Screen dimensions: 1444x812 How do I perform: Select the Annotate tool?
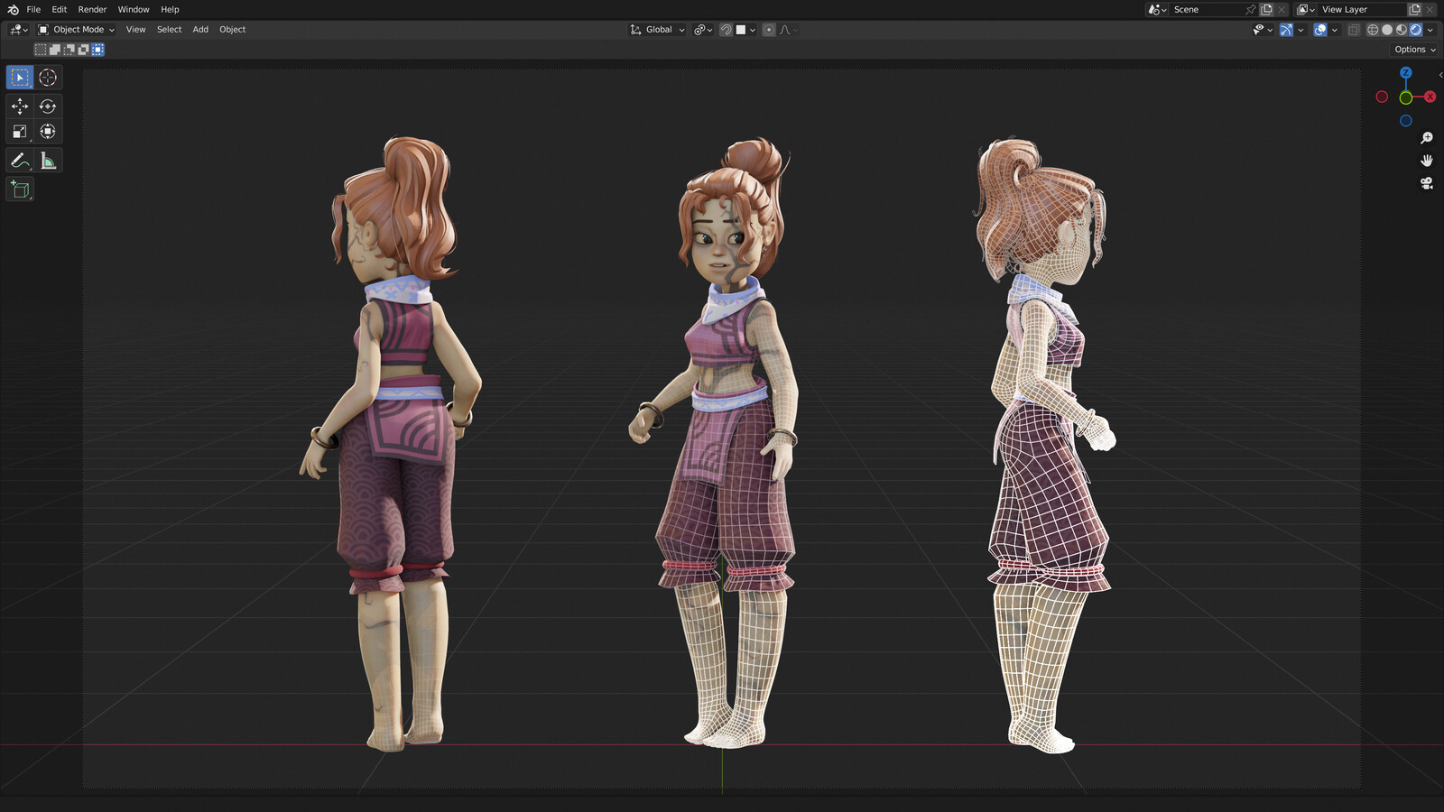[x=20, y=161]
